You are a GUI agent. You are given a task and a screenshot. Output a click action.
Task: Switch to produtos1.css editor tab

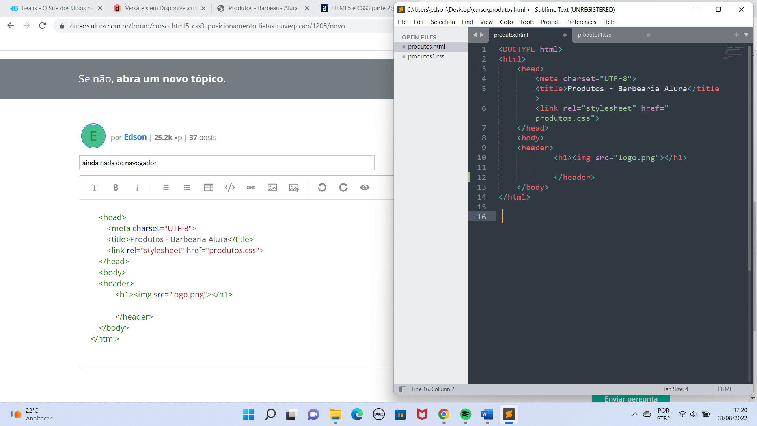pyautogui.click(x=613, y=35)
